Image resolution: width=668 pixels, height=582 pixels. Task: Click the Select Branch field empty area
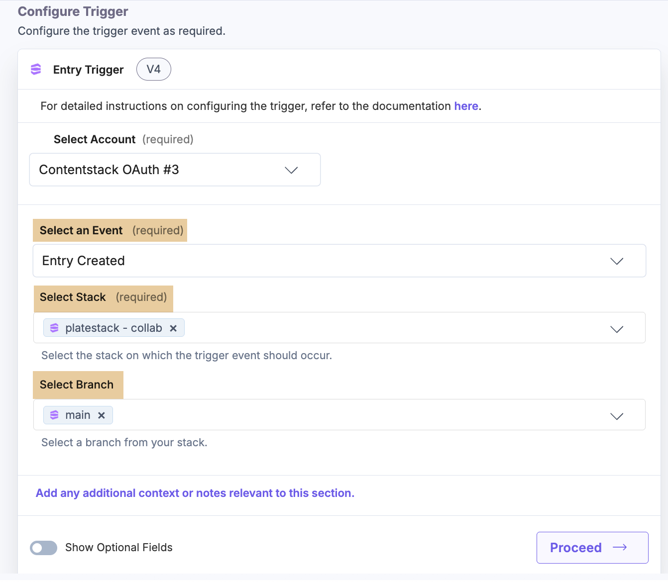[x=348, y=415]
